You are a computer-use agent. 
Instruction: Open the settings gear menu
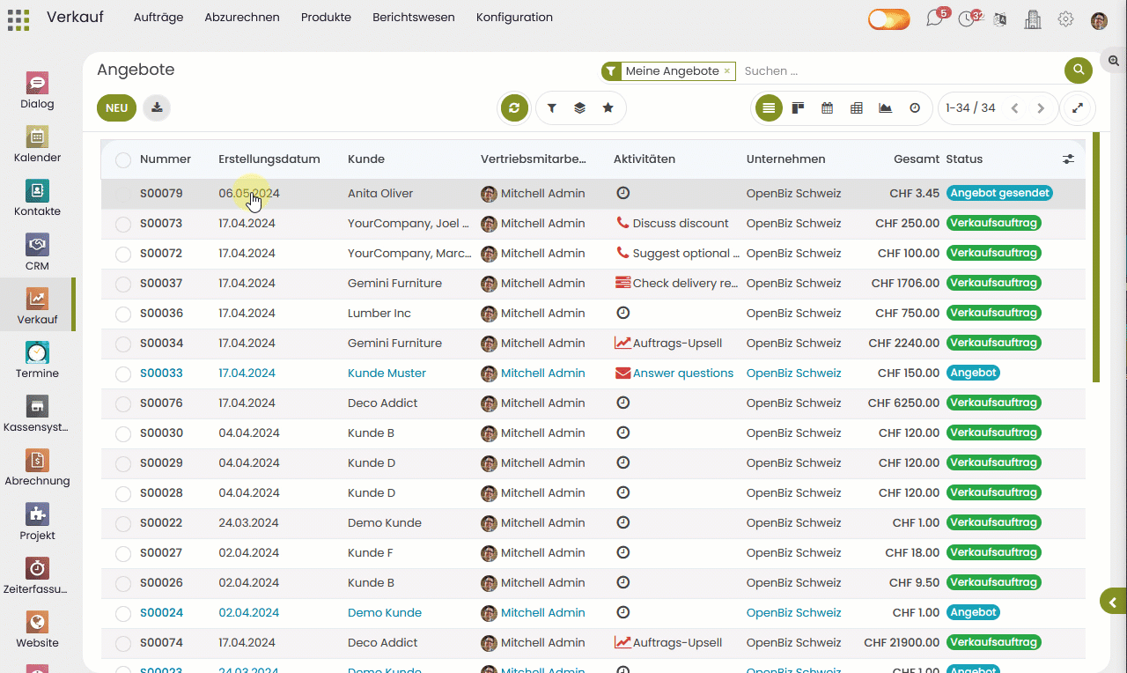point(1065,18)
